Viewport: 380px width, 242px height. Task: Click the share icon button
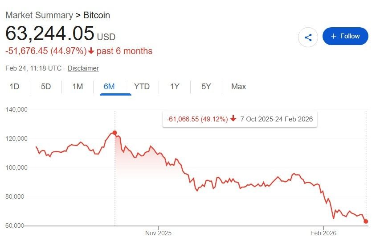click(x=308, y=37)
